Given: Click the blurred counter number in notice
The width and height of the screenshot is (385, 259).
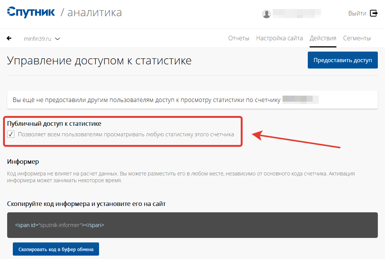Looking at the screenshot, I should coord(300,100).
